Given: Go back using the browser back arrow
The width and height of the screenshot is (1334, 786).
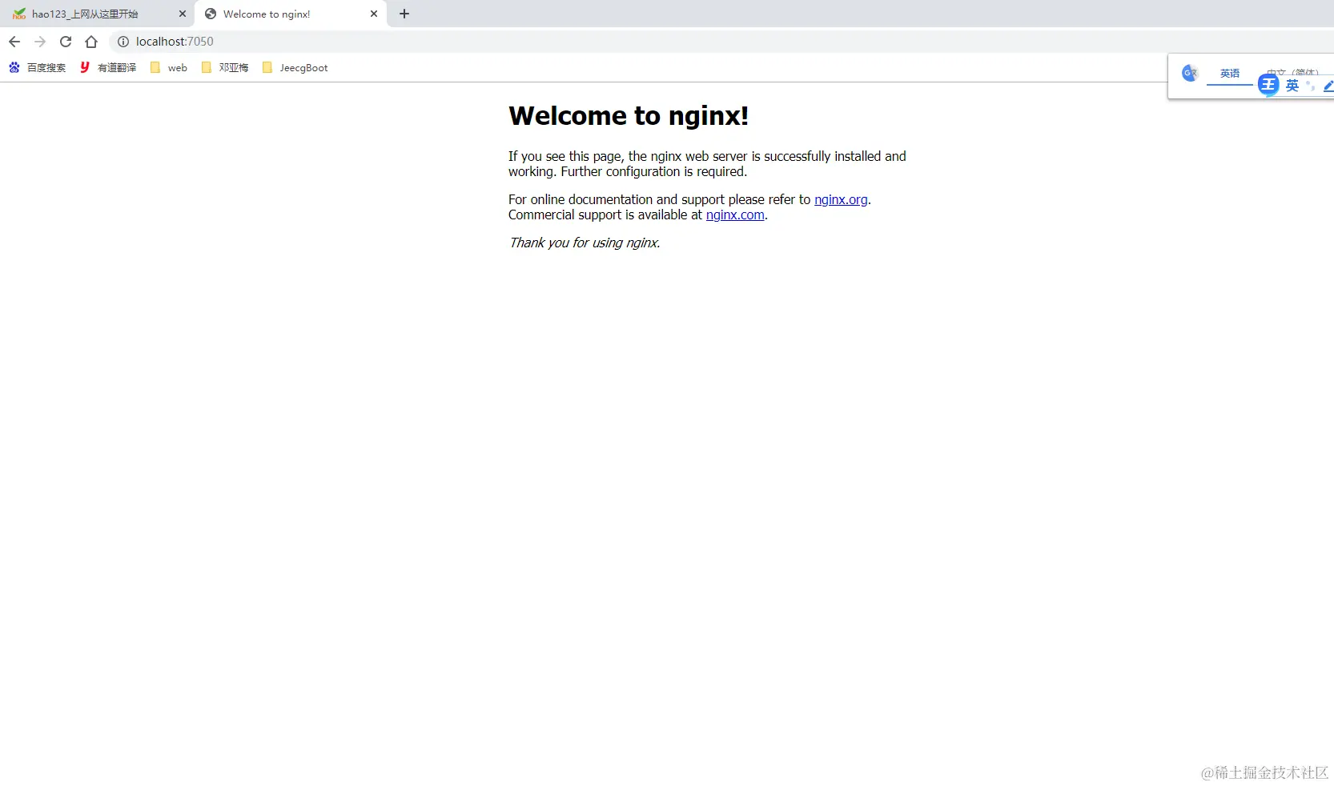Looking at the screenshot, I should (14, 42).
